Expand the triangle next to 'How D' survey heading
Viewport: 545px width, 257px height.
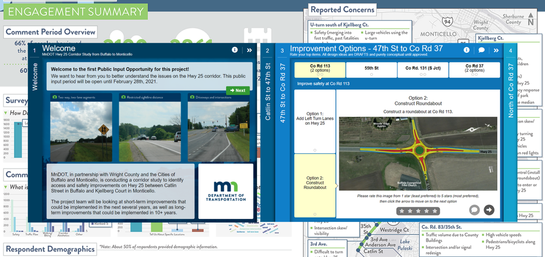pyautogui.click(x=5, y=113)
